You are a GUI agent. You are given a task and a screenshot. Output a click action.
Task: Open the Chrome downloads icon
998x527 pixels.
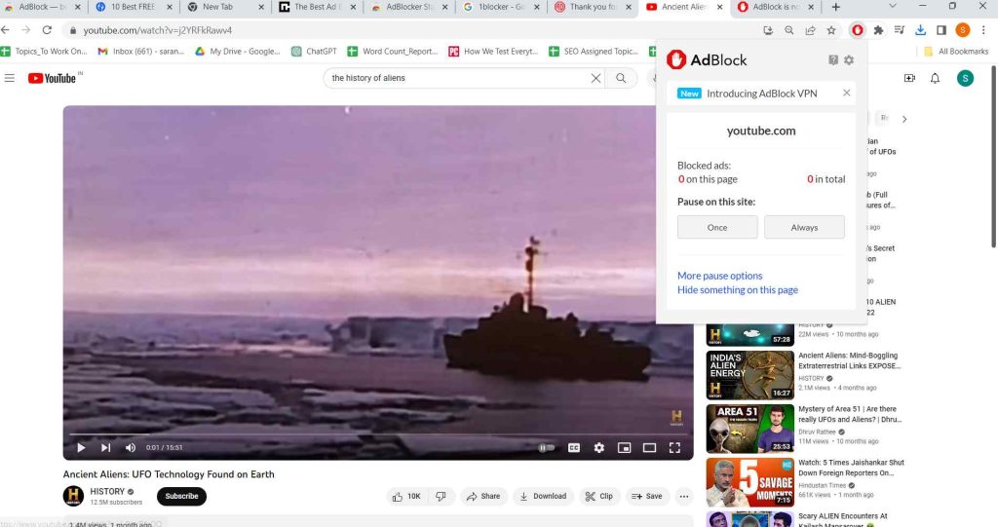pyautogui.click(x=920, y=30)
